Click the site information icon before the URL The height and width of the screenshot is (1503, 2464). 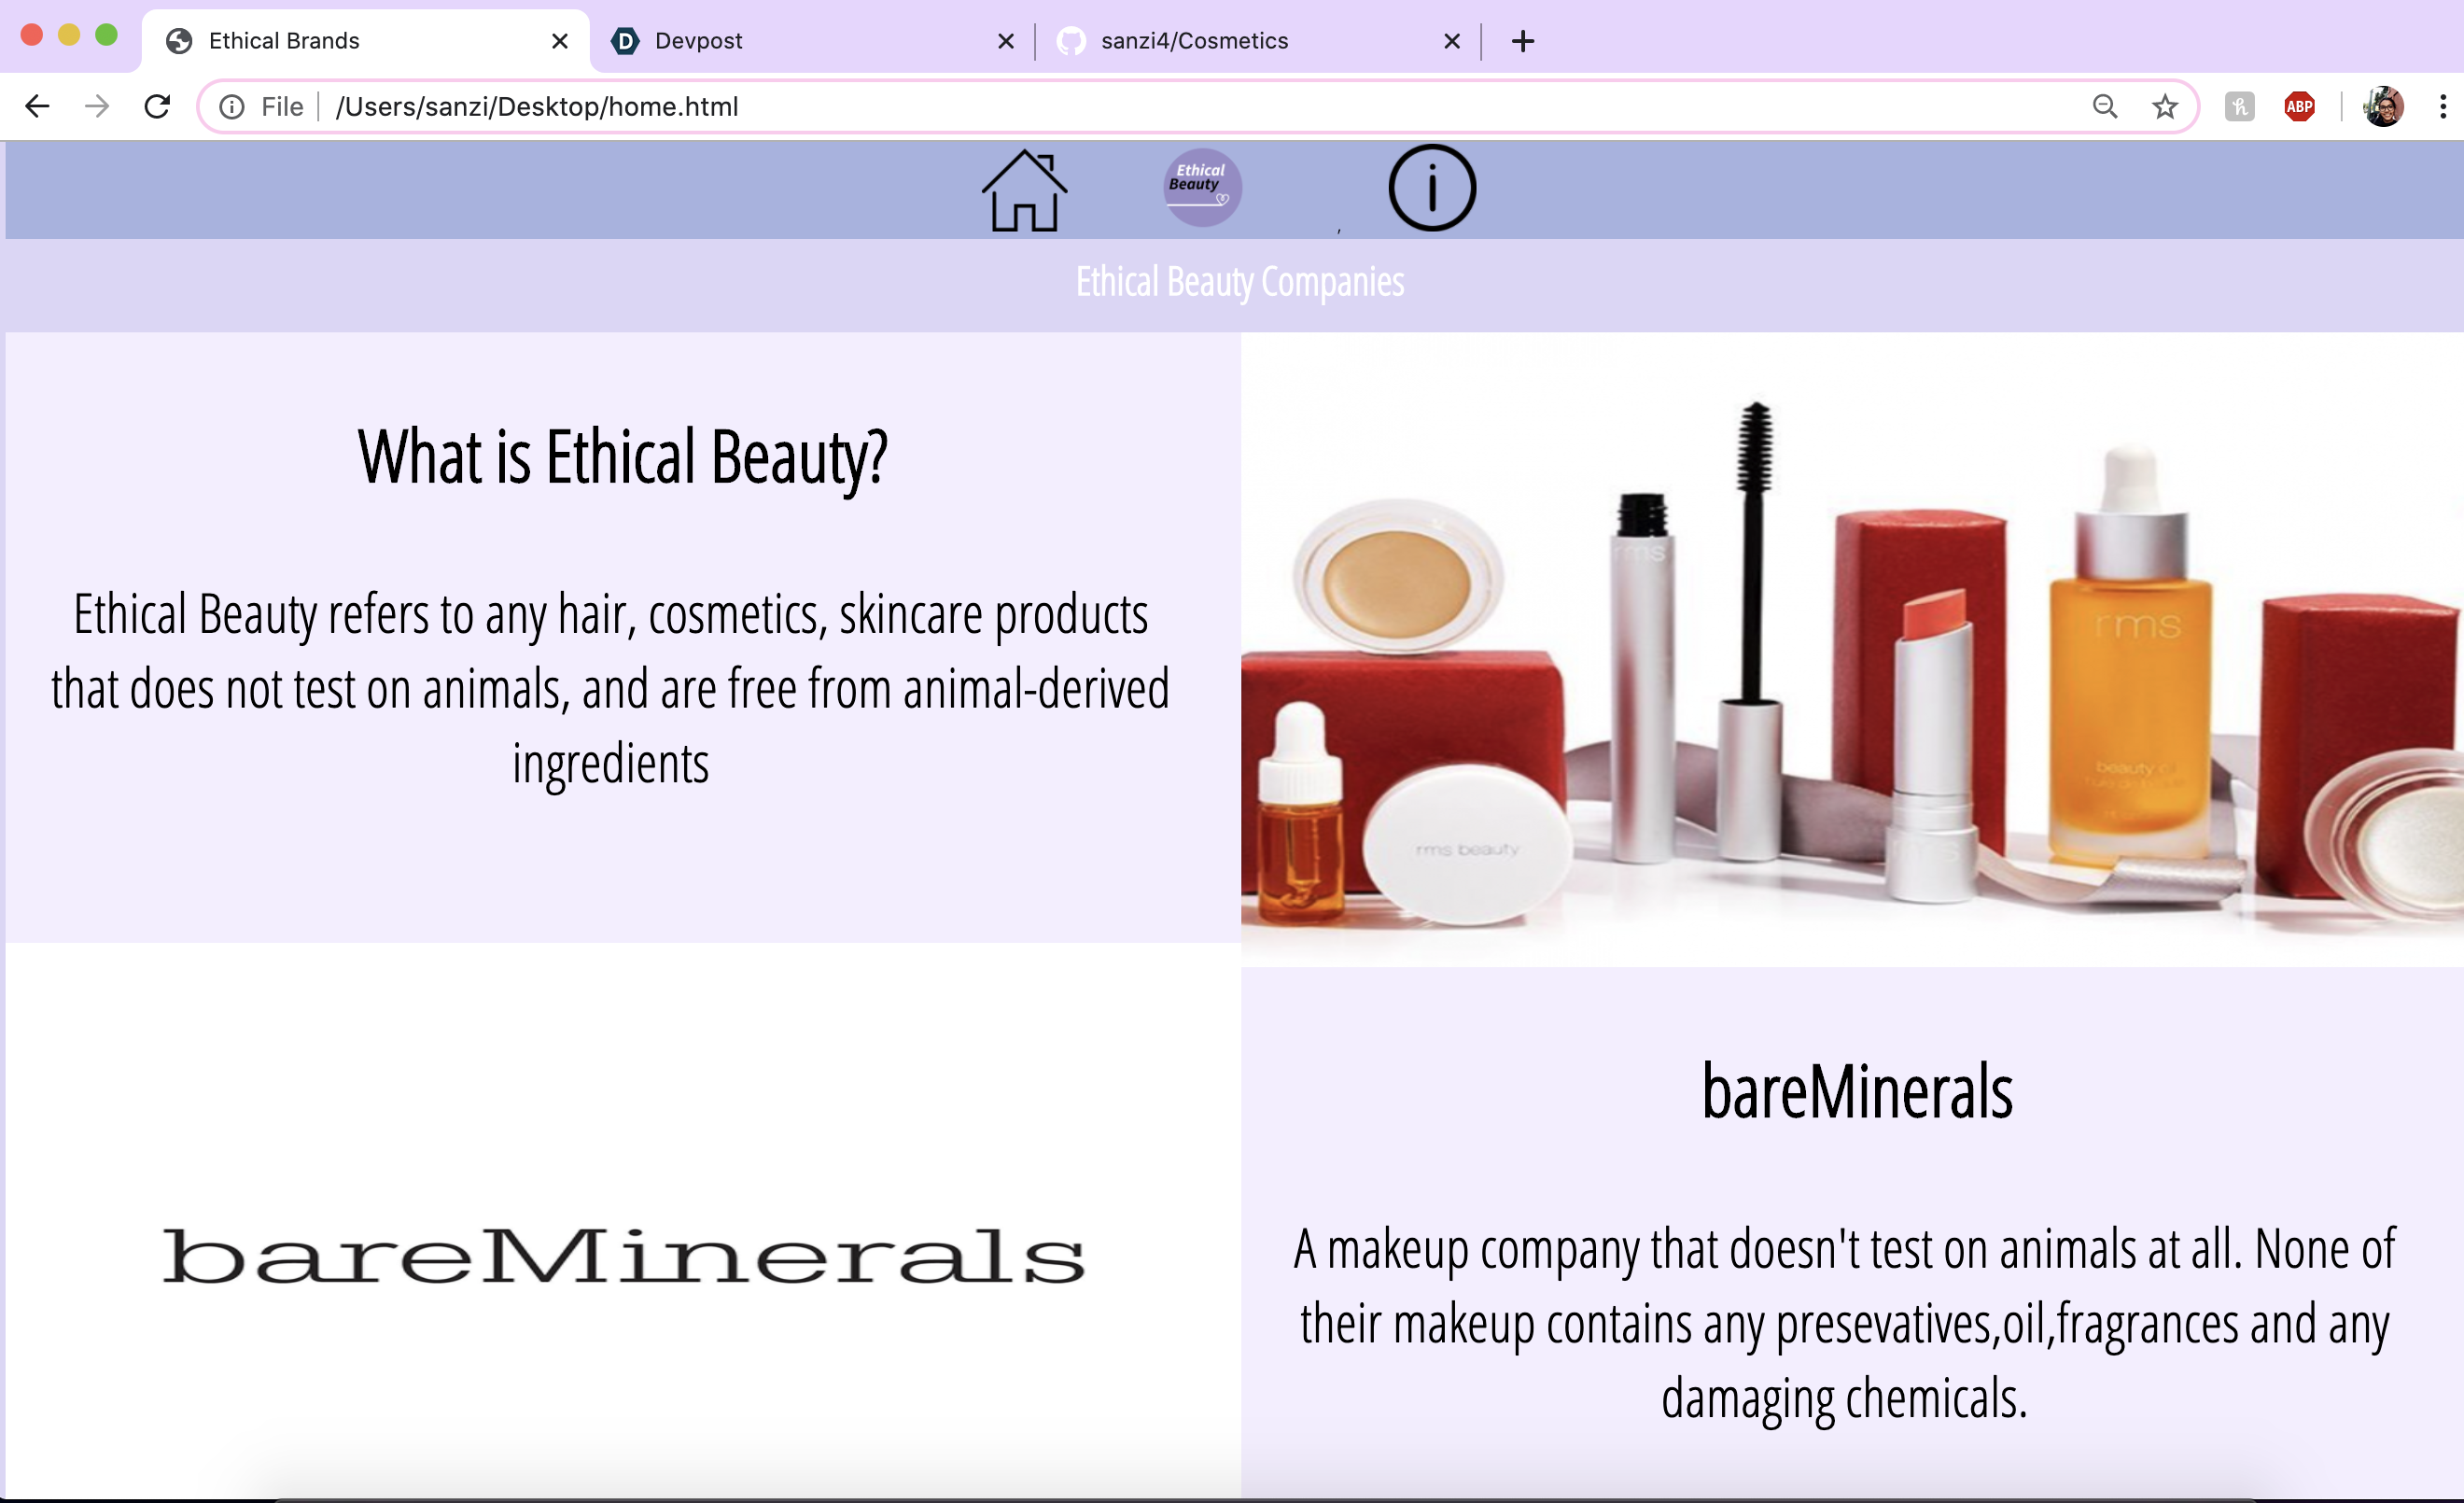[x=231, y=106]
